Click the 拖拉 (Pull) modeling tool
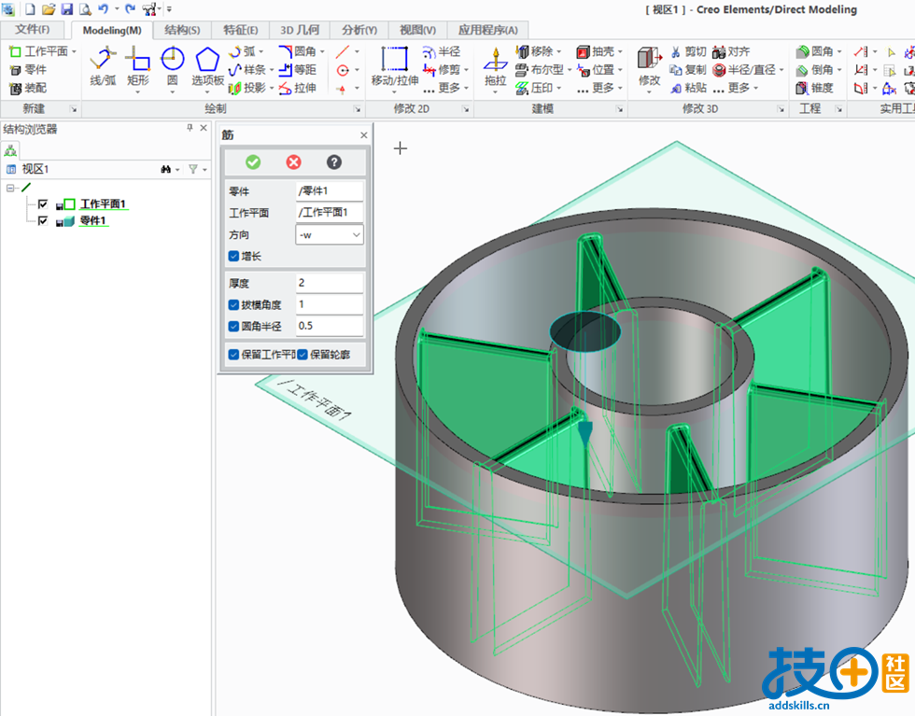The image size is (915, 716). [496, 67]
